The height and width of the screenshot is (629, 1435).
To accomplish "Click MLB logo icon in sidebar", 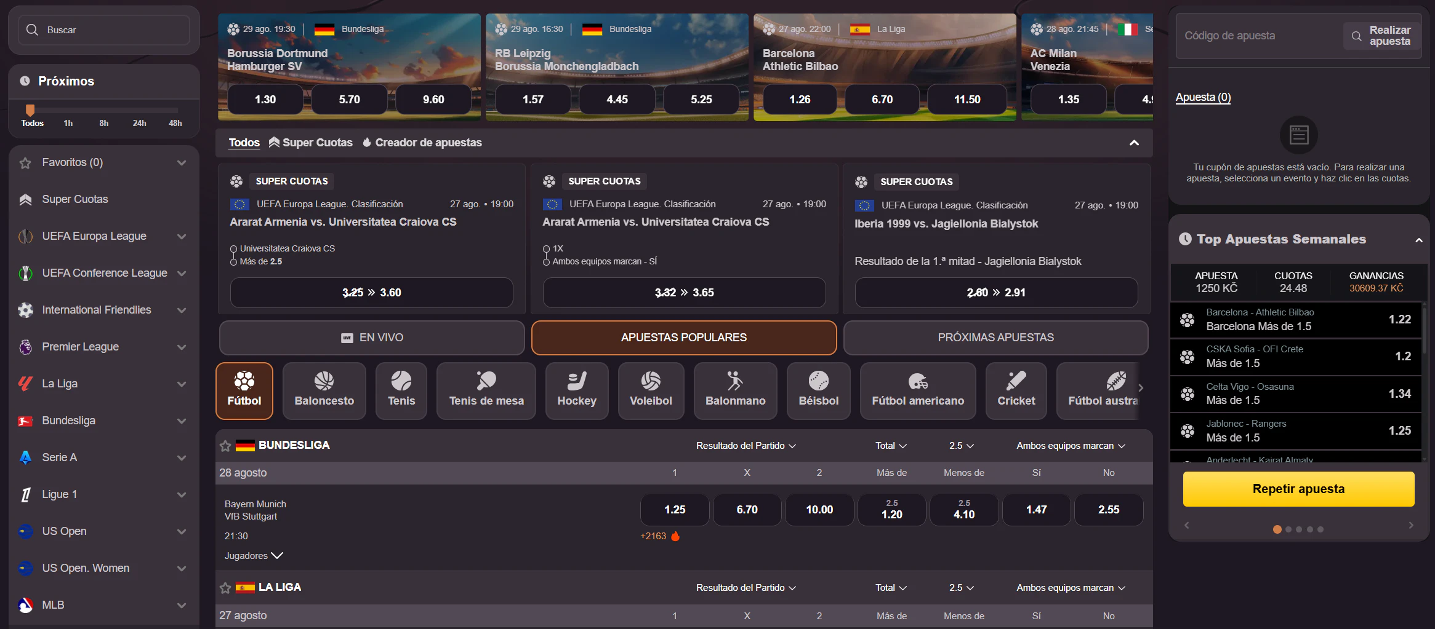I will (25, 605).
